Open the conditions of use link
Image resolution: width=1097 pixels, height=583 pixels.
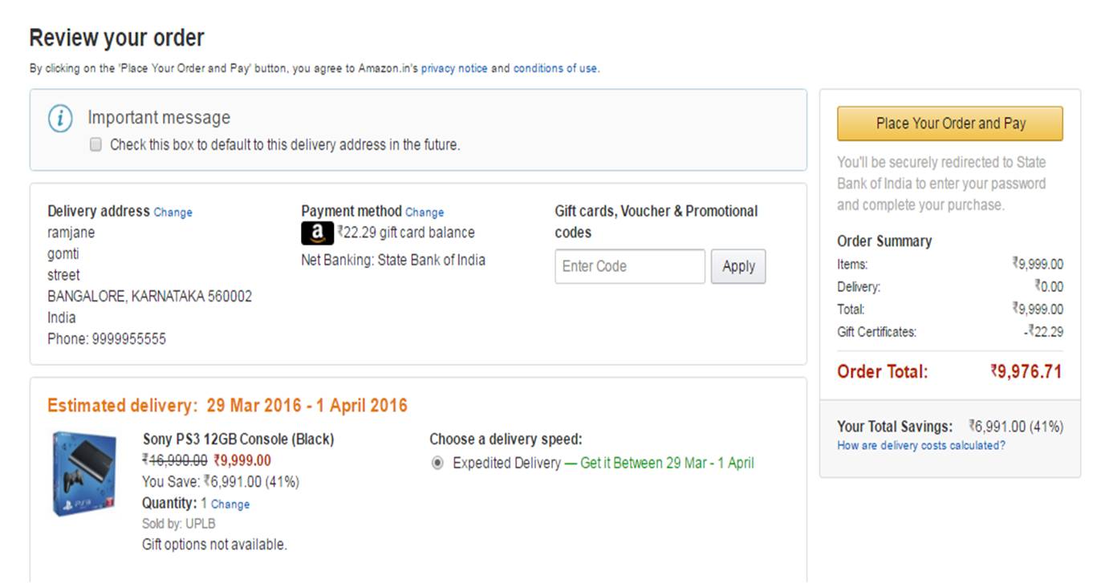(x=555, y=69)
